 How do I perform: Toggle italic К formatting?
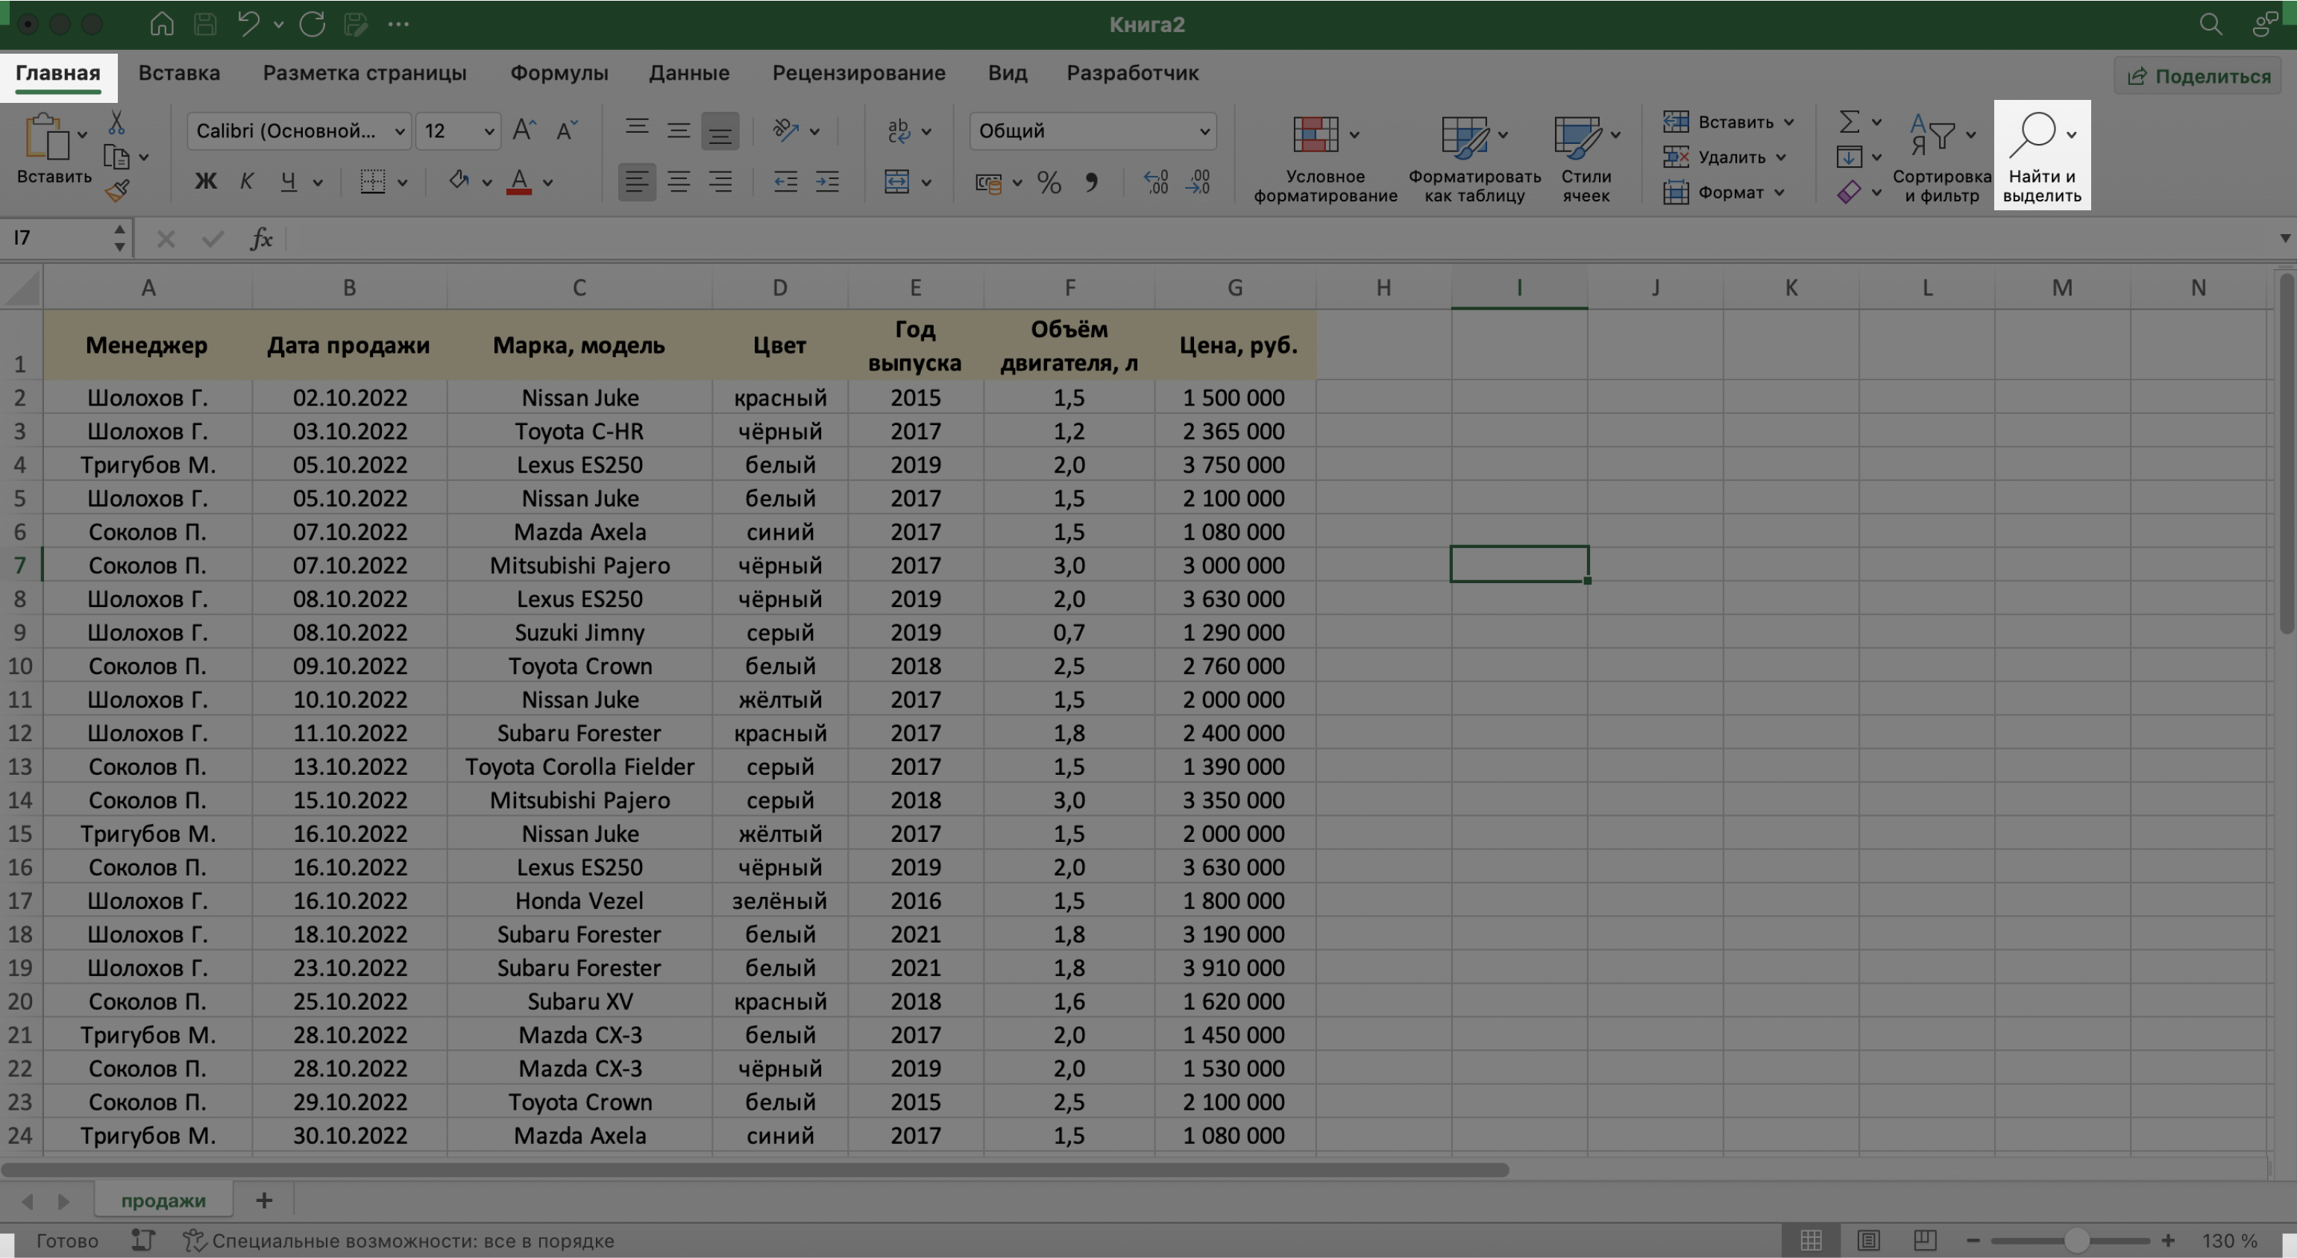[x=247, y=182]
